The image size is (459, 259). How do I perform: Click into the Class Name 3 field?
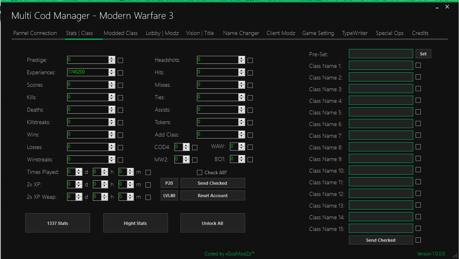381,89
